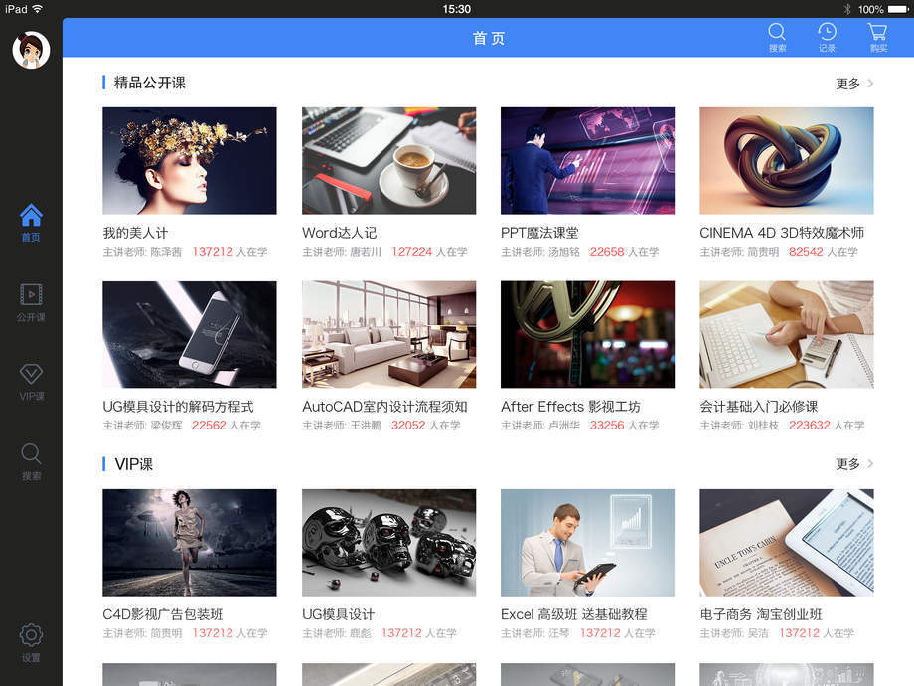Open the 我的美人计 course thumbnail
914x686 pixels.
[190, 160]
